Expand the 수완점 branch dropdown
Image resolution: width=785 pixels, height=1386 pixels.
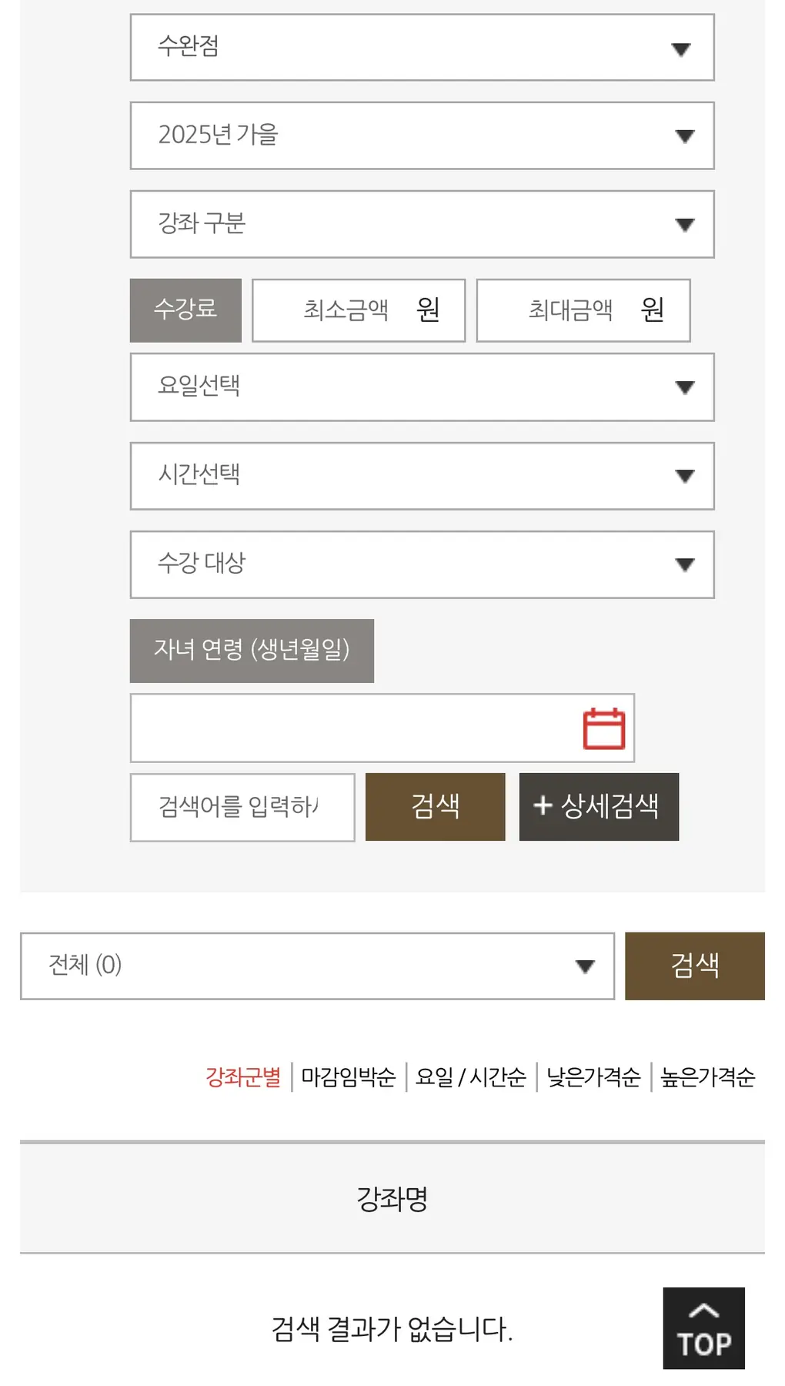422,48
